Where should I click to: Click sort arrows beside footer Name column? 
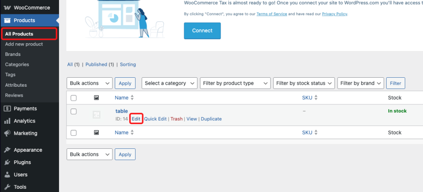coord(132,132)
